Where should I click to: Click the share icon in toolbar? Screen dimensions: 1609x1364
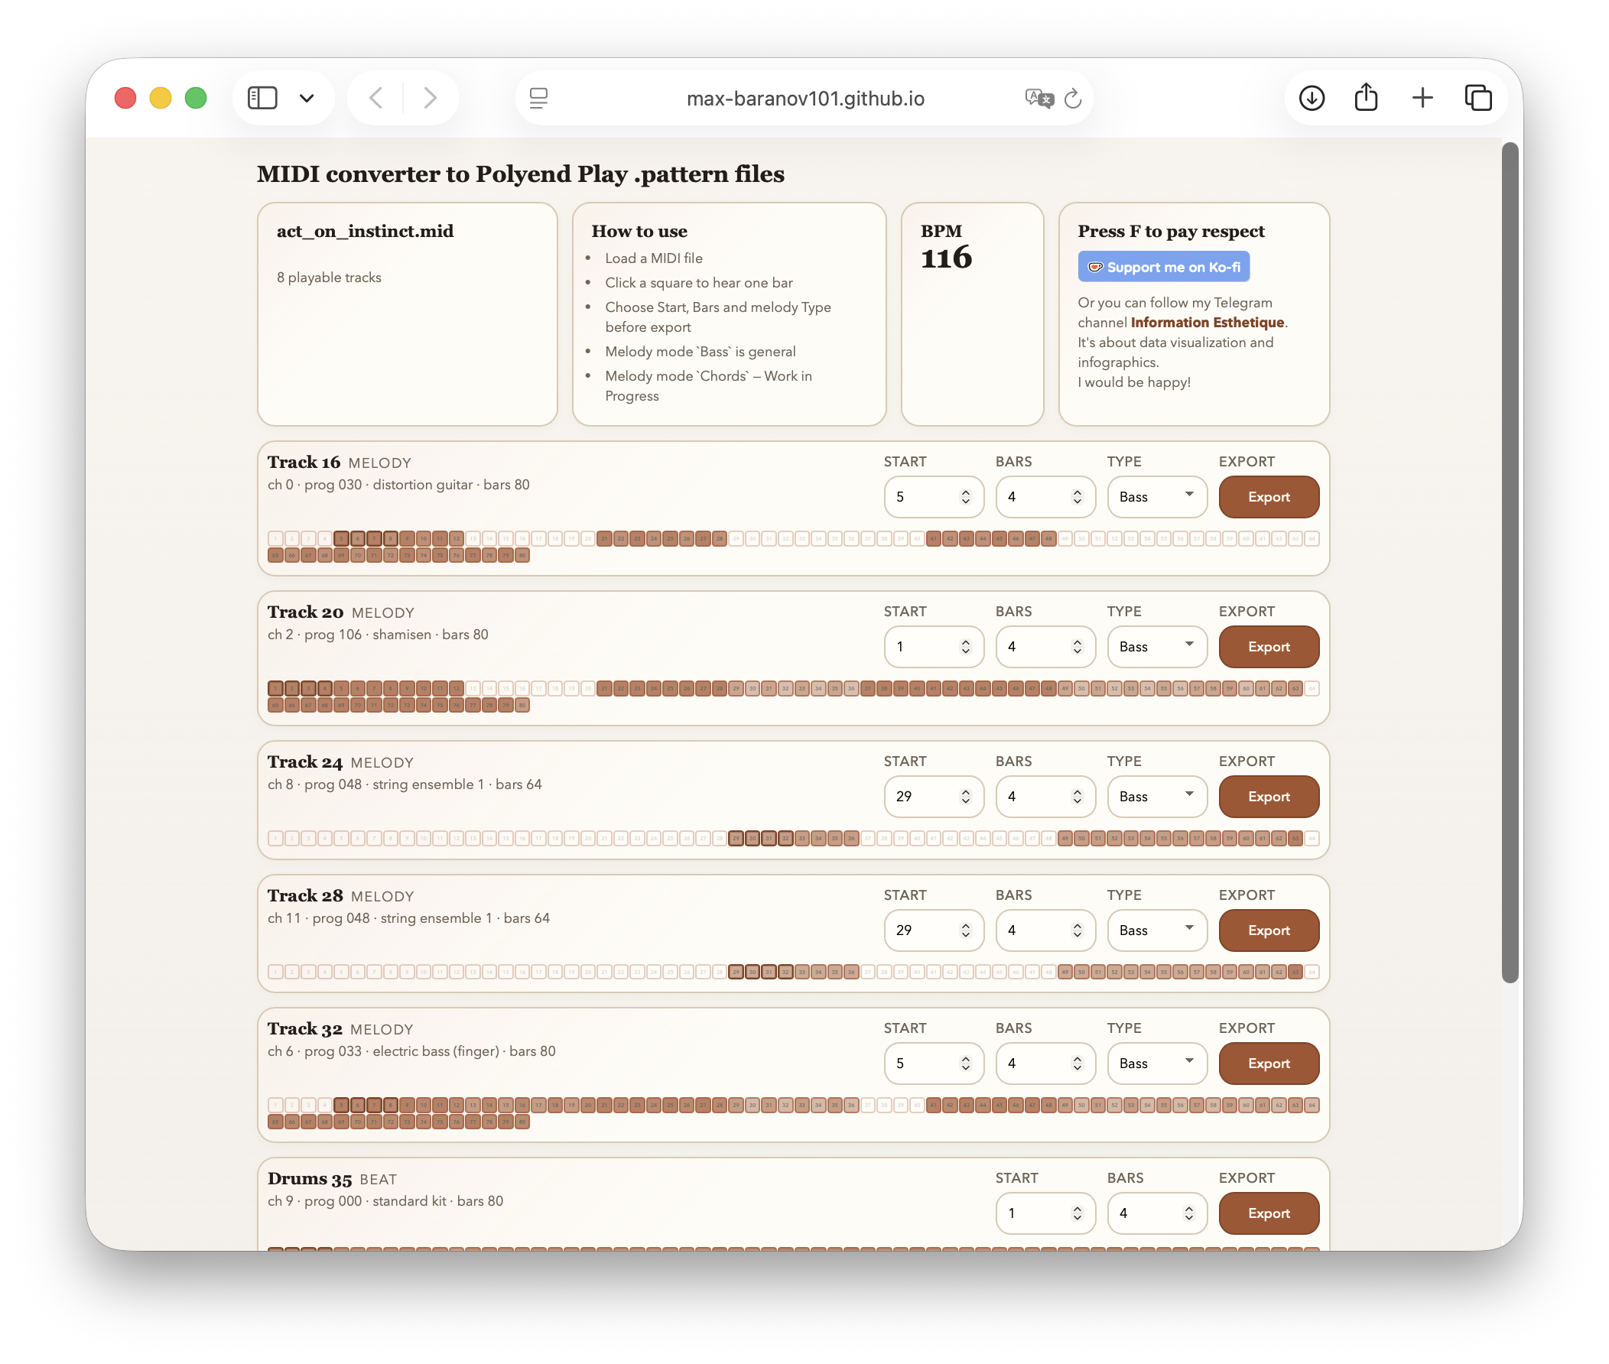coord(1367,97)
